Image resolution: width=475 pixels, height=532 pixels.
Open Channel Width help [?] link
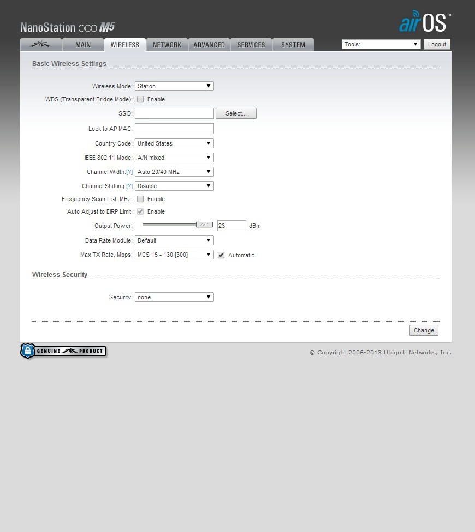coord(129,172)
